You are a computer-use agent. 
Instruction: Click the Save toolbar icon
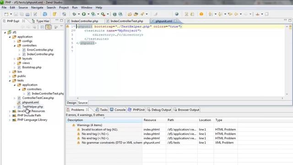pyautogui.click(x=16, y=14)
